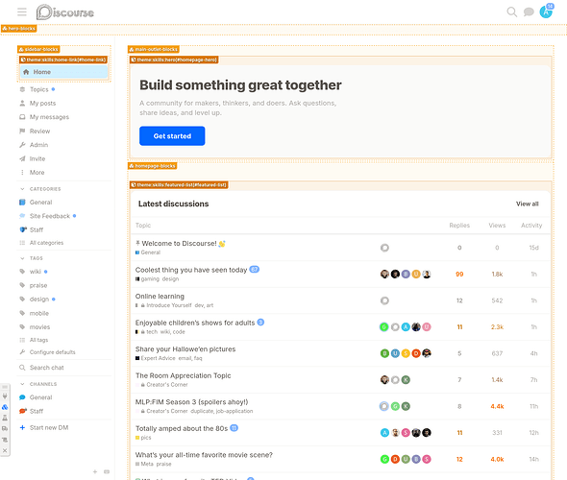Close the dev toolbar with X
Image resolution: width=567 pixels, height=480 pixels.
pyautogui.click(x=5, y=450)
